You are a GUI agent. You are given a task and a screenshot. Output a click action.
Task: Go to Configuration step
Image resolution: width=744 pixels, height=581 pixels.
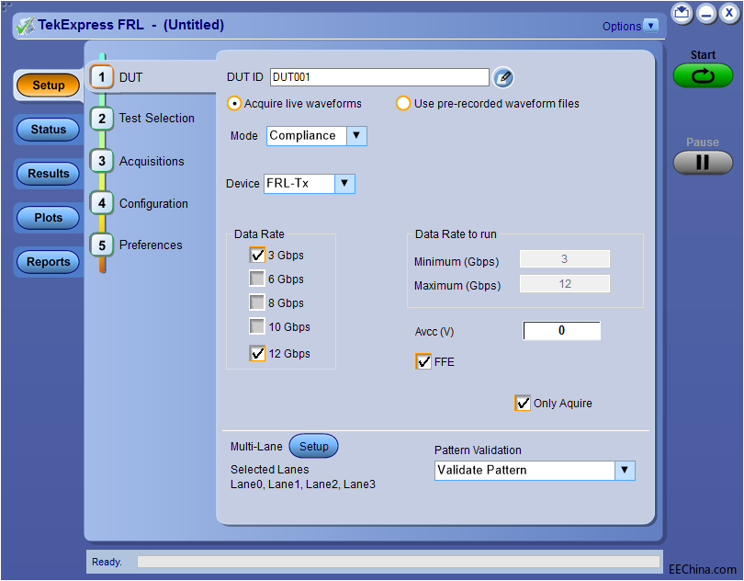153,204
